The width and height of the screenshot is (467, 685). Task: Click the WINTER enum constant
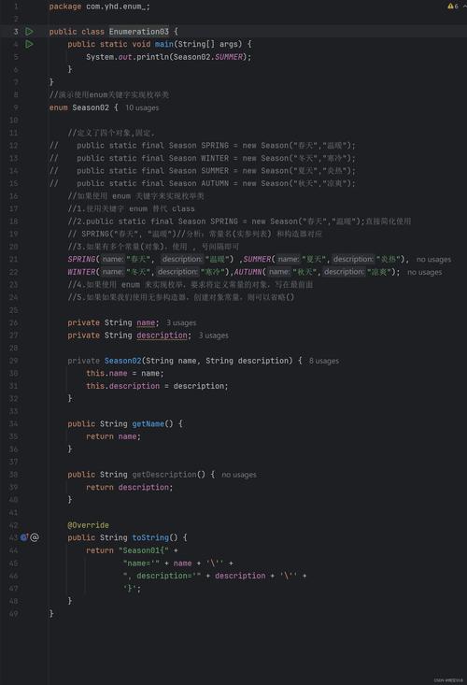(81, 272)
